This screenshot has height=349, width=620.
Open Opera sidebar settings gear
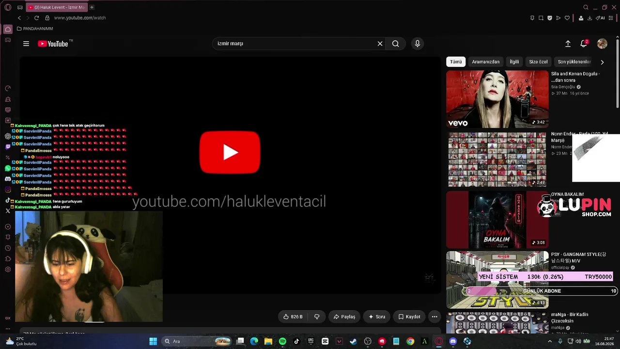click(x=8, y=270)
